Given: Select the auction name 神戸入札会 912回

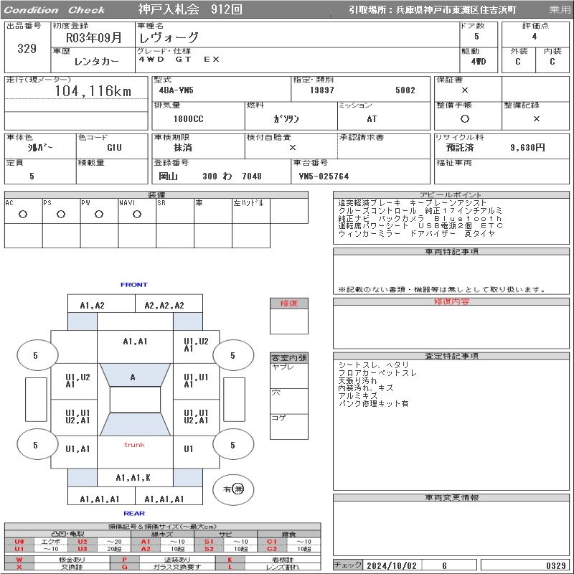Looking at the screenshot, I should 190,9.
